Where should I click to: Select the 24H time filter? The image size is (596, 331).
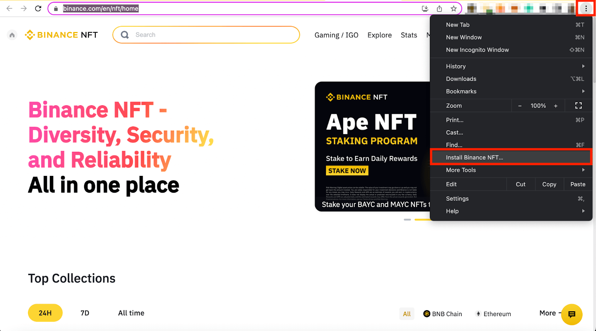(x=45, y=313)
